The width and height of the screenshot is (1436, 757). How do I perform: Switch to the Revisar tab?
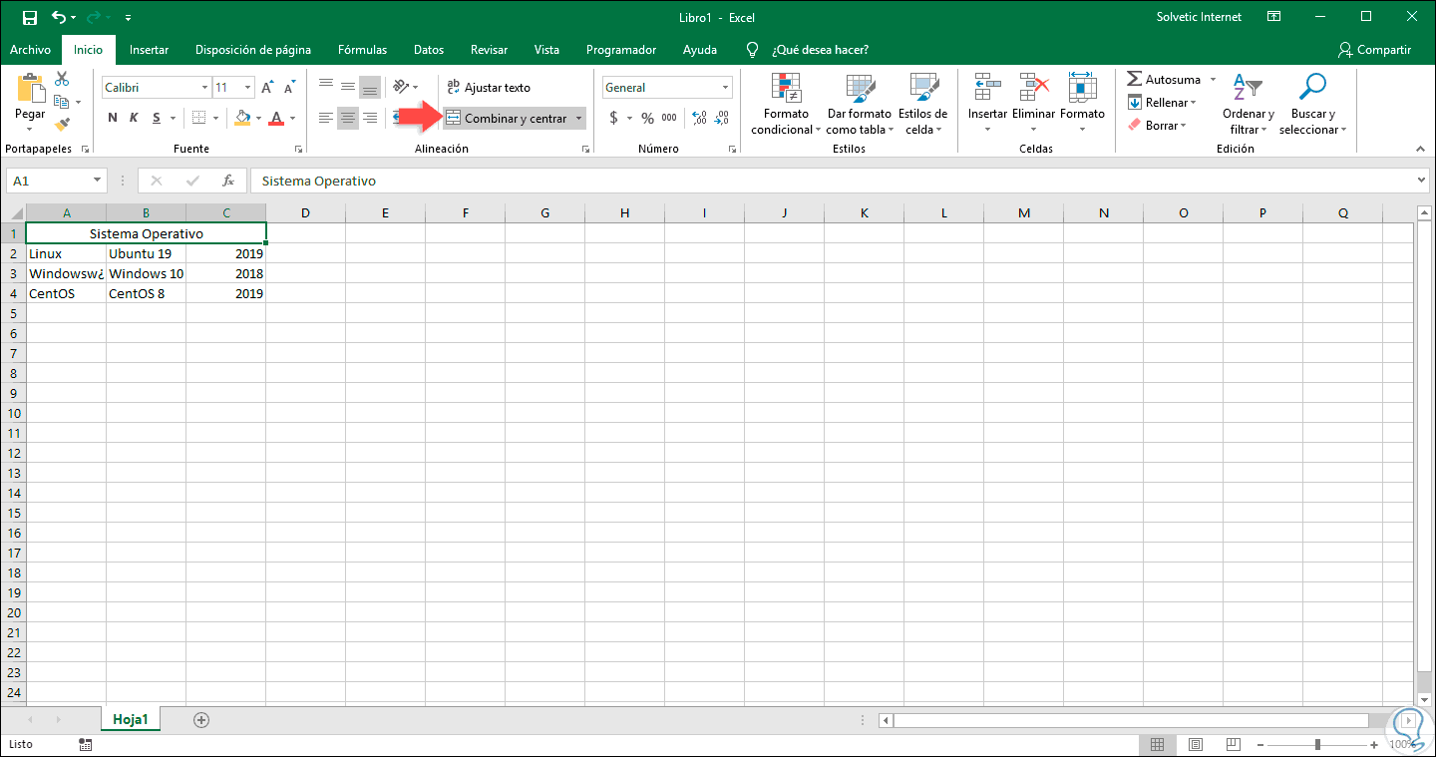(x=489, y=49)
